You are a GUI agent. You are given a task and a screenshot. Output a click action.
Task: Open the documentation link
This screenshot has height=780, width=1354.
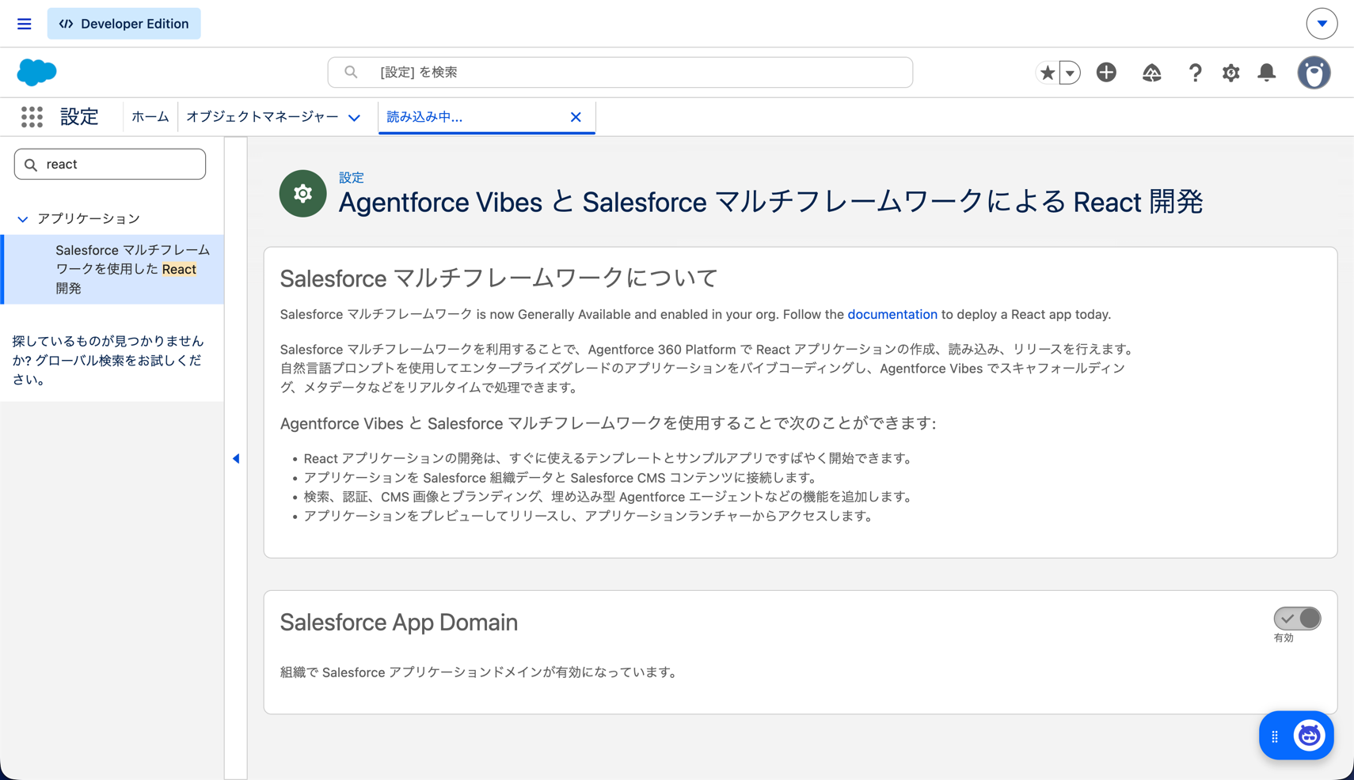(892, 315)
